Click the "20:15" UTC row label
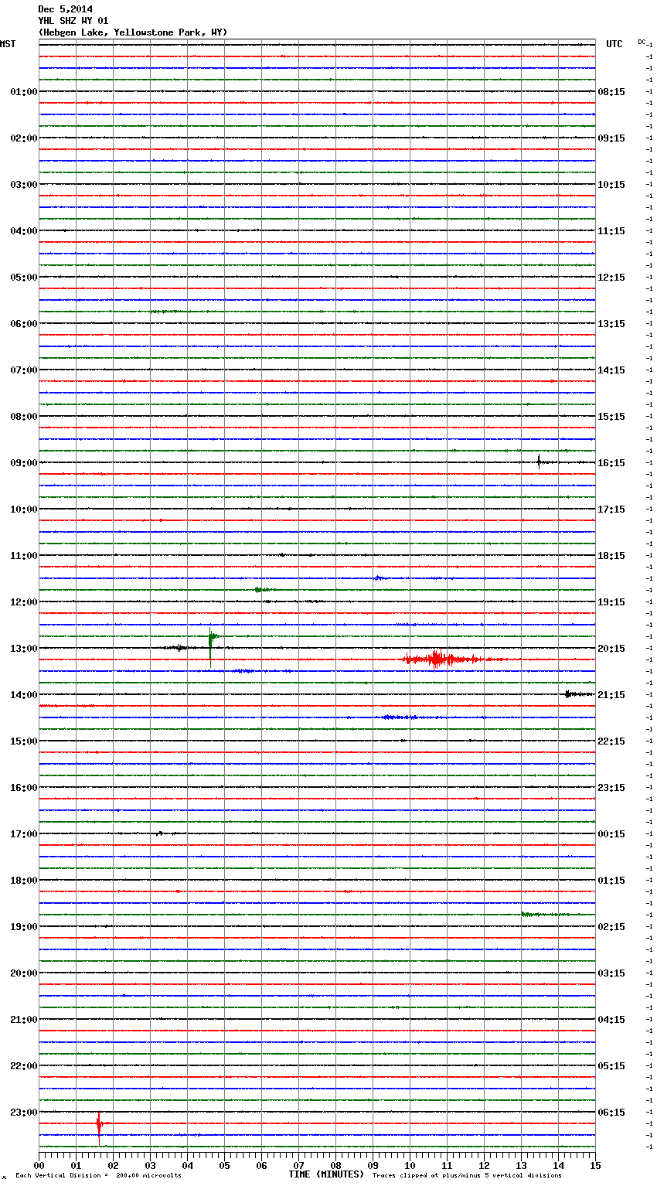Viewport: 657px width, 1186px height. coord(611,649)
